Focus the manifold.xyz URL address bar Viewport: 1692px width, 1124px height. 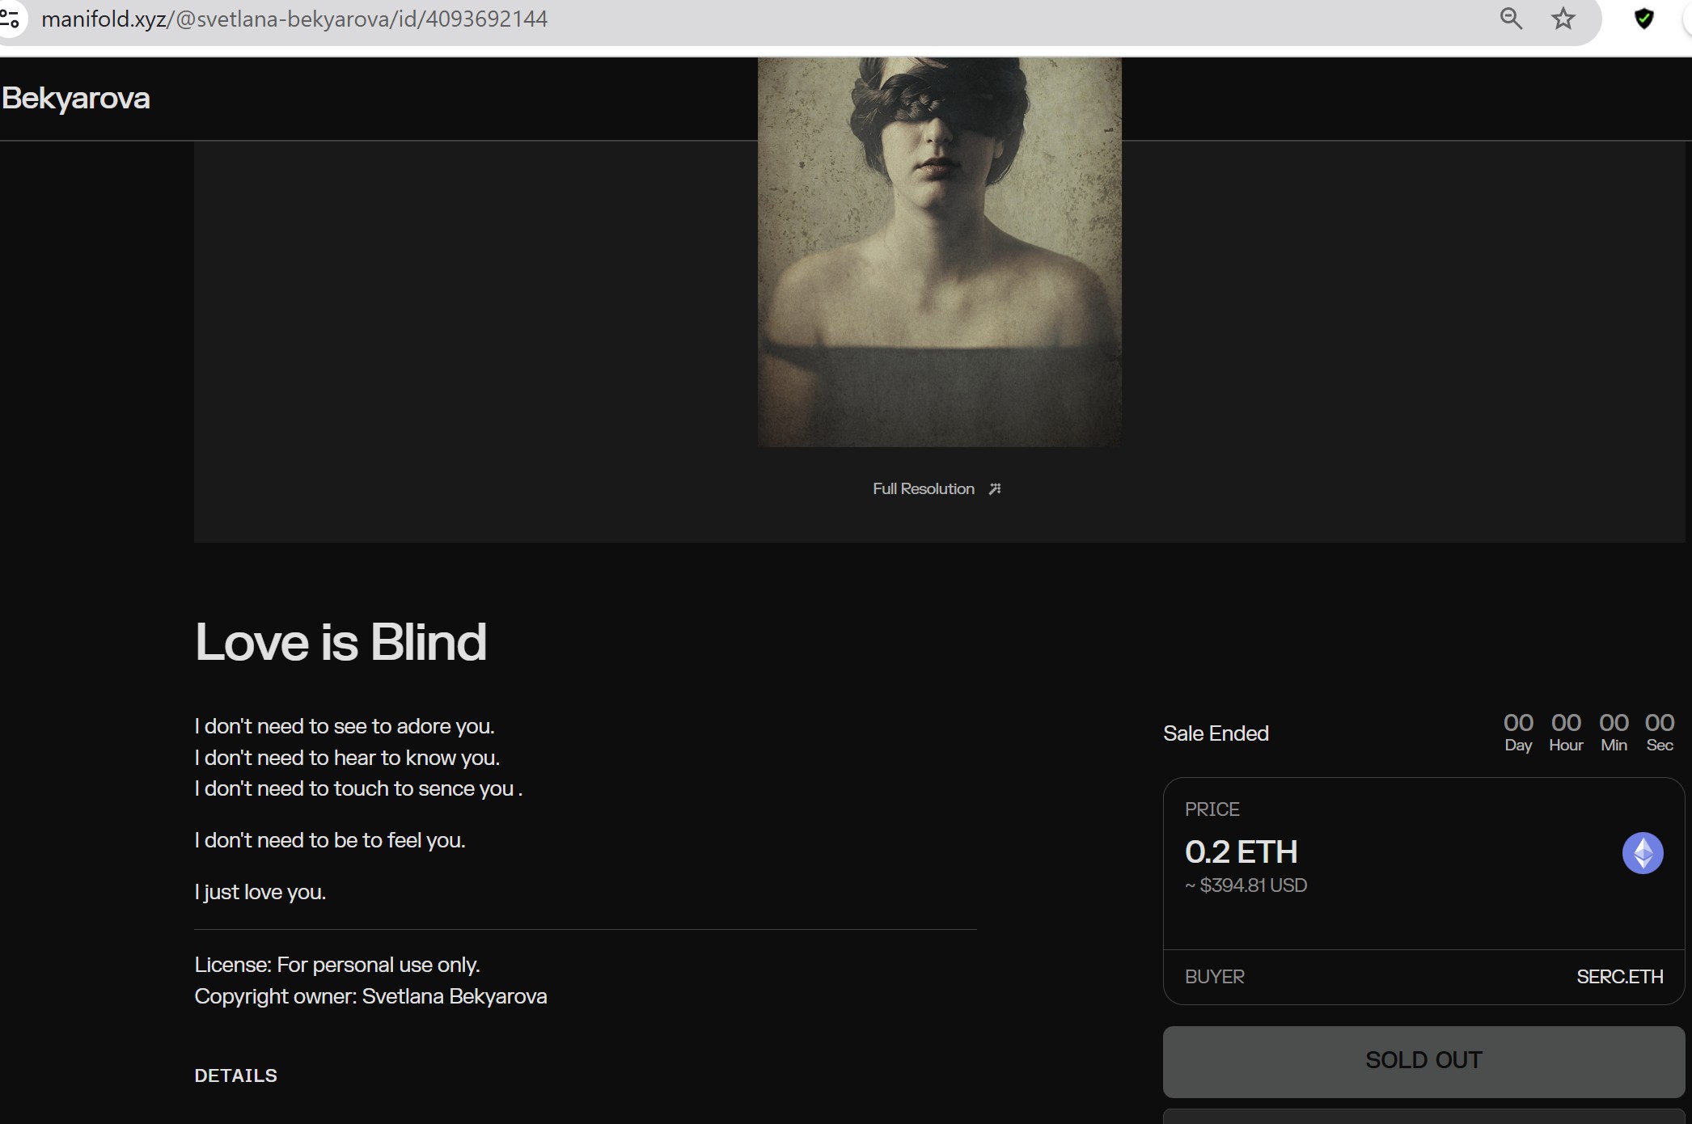click(294, 19)
